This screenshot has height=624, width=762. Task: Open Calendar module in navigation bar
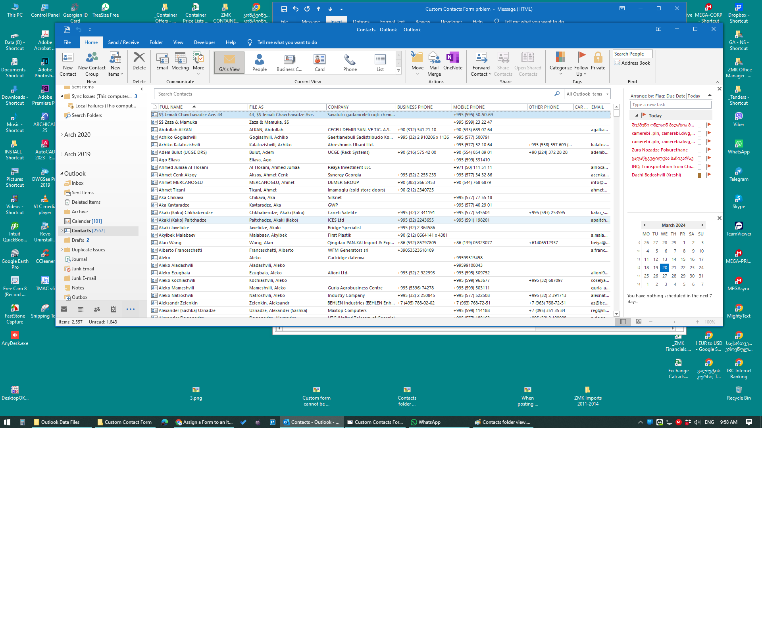(81, 309)
